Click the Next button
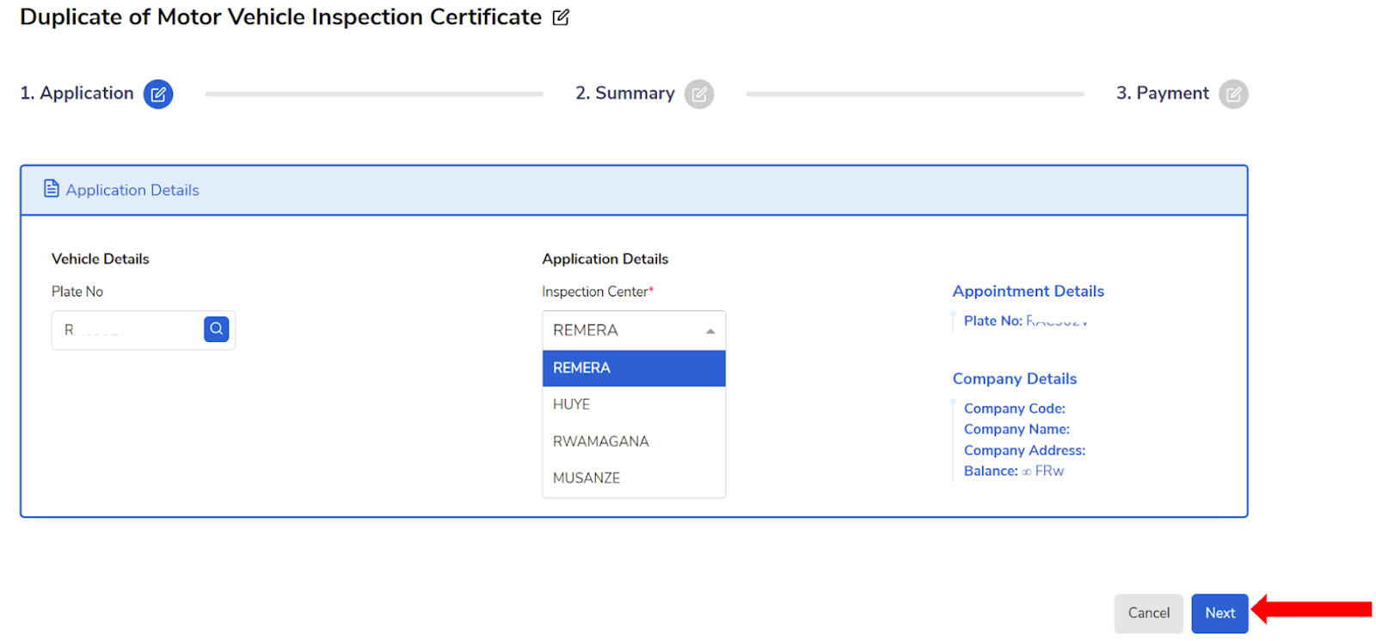 1219,614
